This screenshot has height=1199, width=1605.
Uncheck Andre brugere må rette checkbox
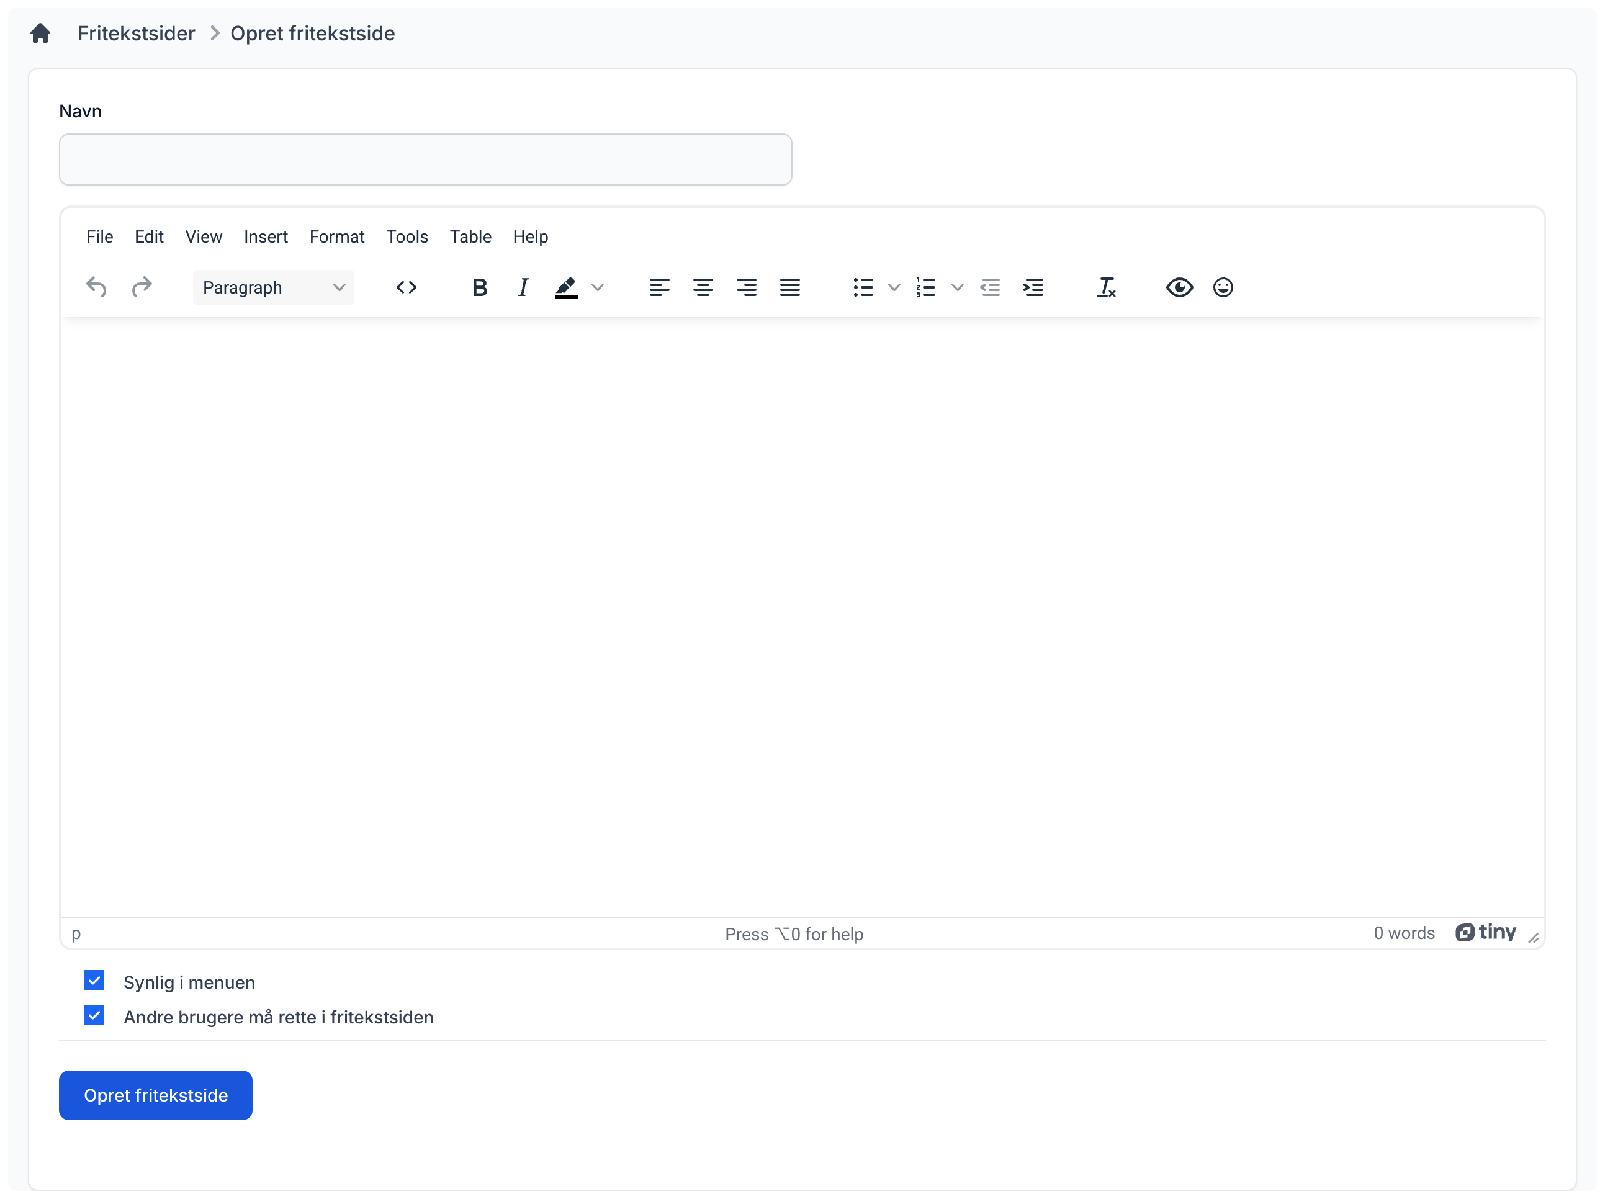pyautogui.click(x=94, y=1015)
